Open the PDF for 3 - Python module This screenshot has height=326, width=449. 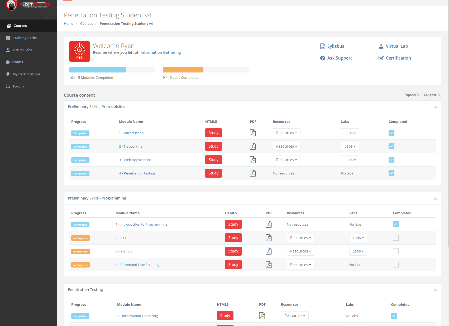269,251
